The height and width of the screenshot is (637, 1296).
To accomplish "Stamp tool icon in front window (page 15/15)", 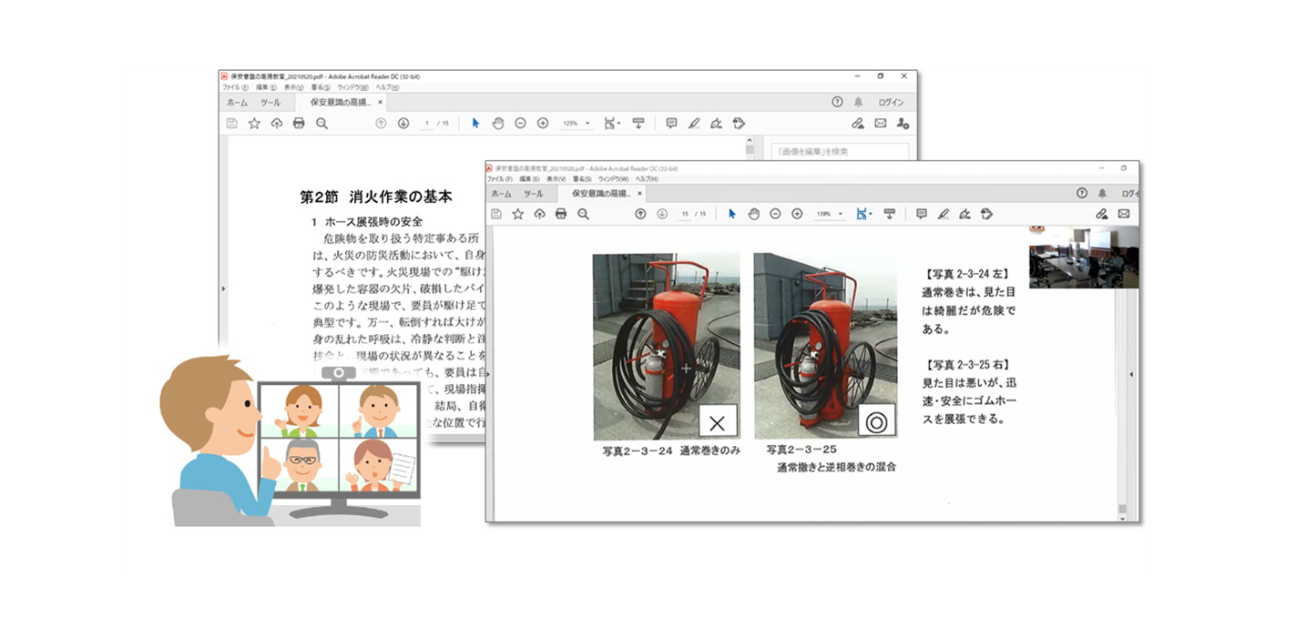I will [986, 214].
